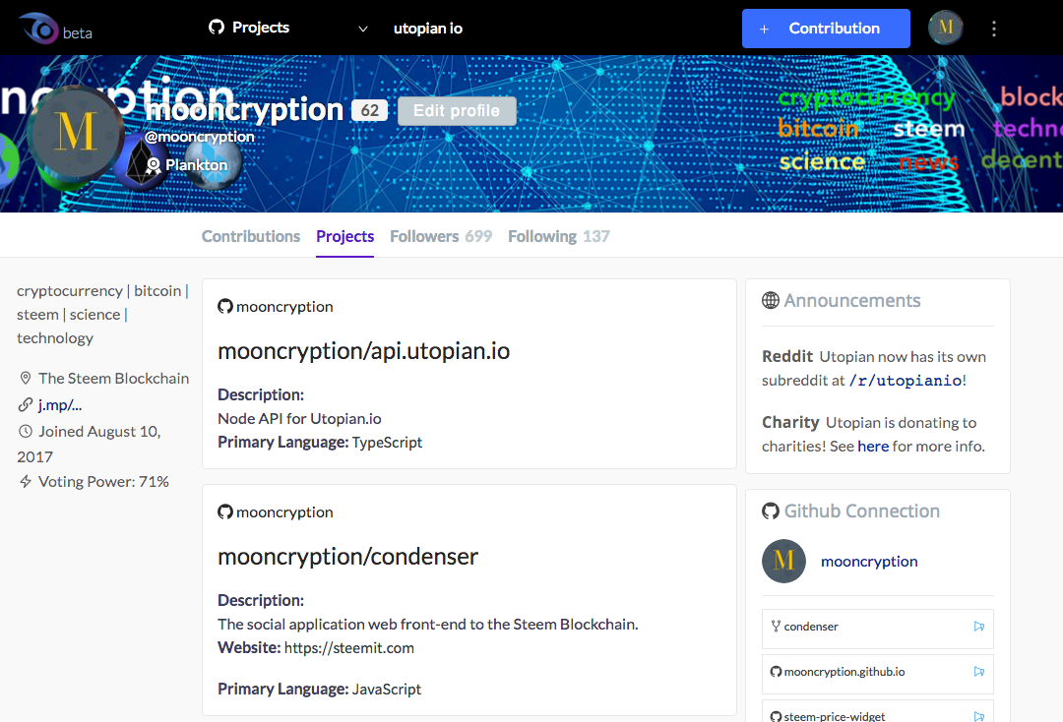The height and width of the screenshot is (722, 1063).
Task: Click the GitHub icon beside Projects dropdown
Action: [x=217, y=28]
